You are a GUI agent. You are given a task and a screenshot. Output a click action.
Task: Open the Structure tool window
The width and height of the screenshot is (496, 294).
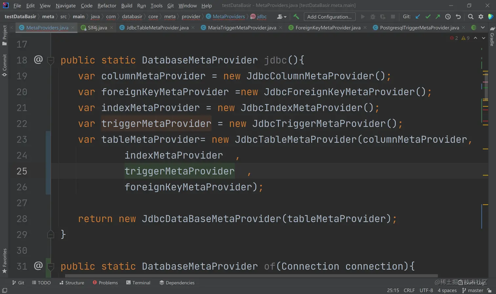coord(72,283)
